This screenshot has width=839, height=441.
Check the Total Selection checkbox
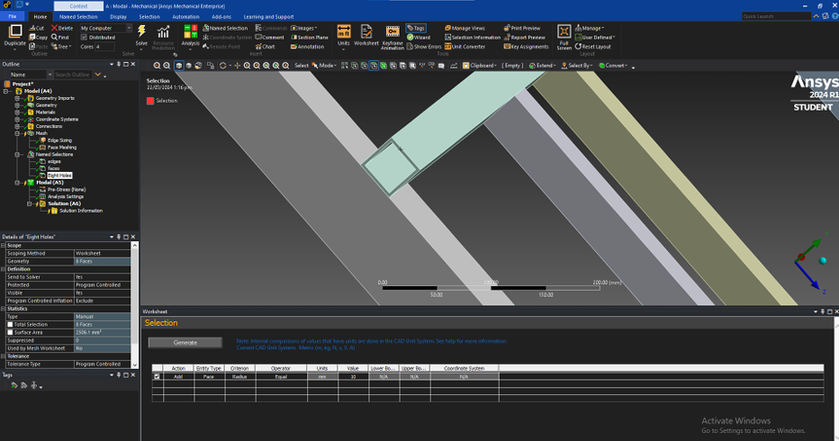(x=11, y=323)
